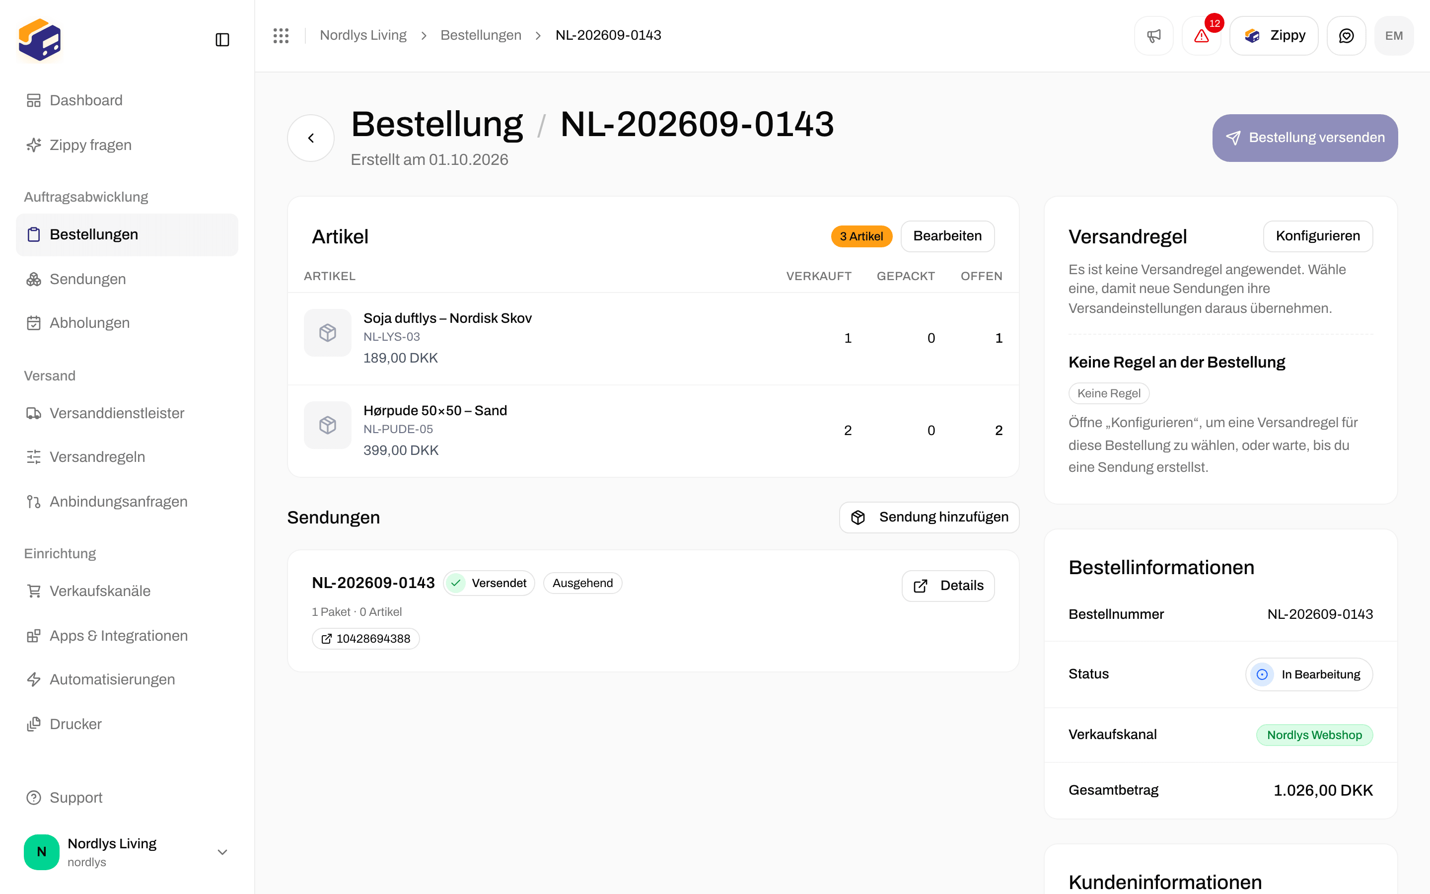Click the Soja duftlys – Nordisk Skov name
1430x894 pixels.
pos(447,318)
